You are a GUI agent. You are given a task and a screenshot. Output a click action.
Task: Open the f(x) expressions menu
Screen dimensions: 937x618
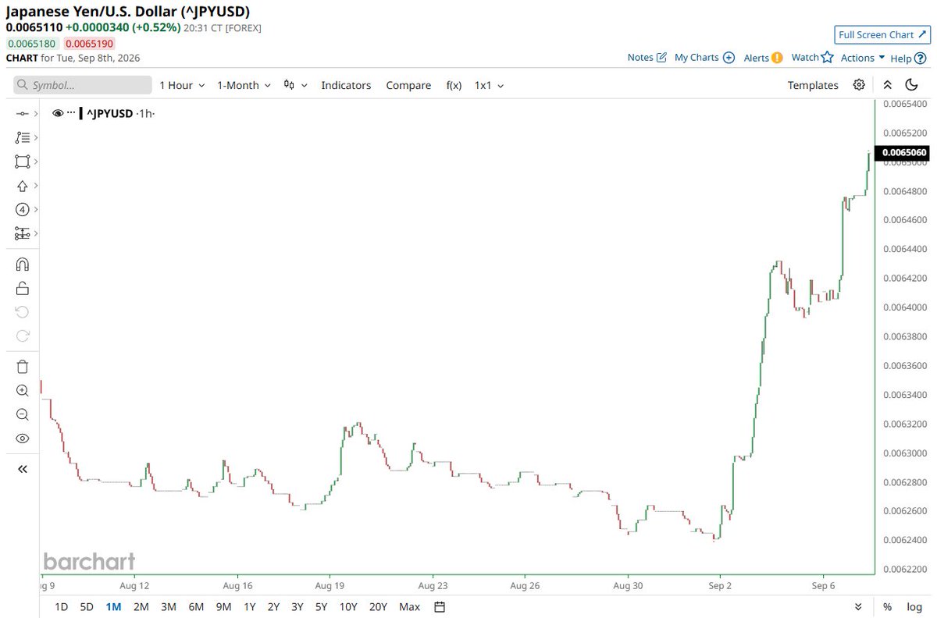tap(454, 85)
